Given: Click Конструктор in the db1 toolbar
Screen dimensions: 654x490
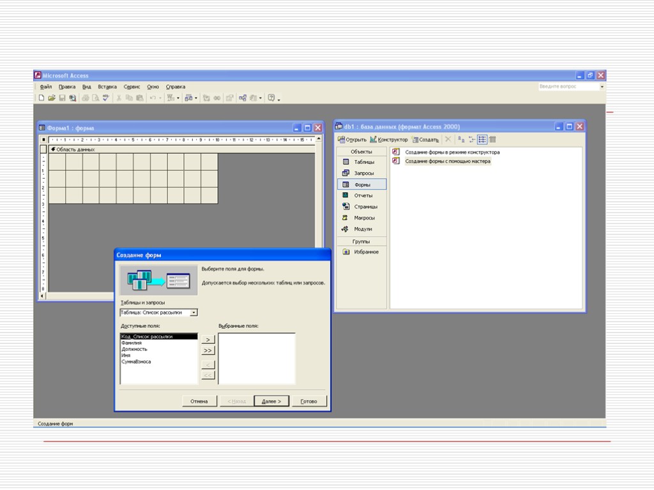Looking at the screenshot, I should point(389,139).
